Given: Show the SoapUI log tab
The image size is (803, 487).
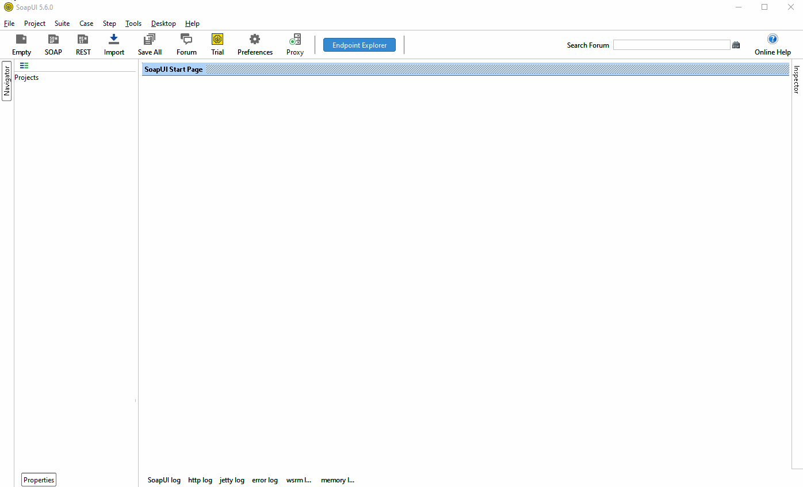Looking at the screenshot, I should coord(164,480).
